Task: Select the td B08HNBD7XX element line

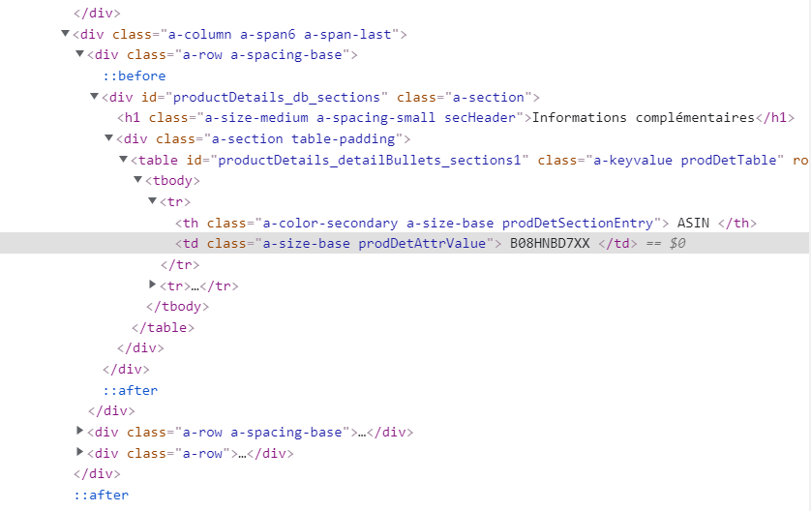Action: tap(405, 243)
